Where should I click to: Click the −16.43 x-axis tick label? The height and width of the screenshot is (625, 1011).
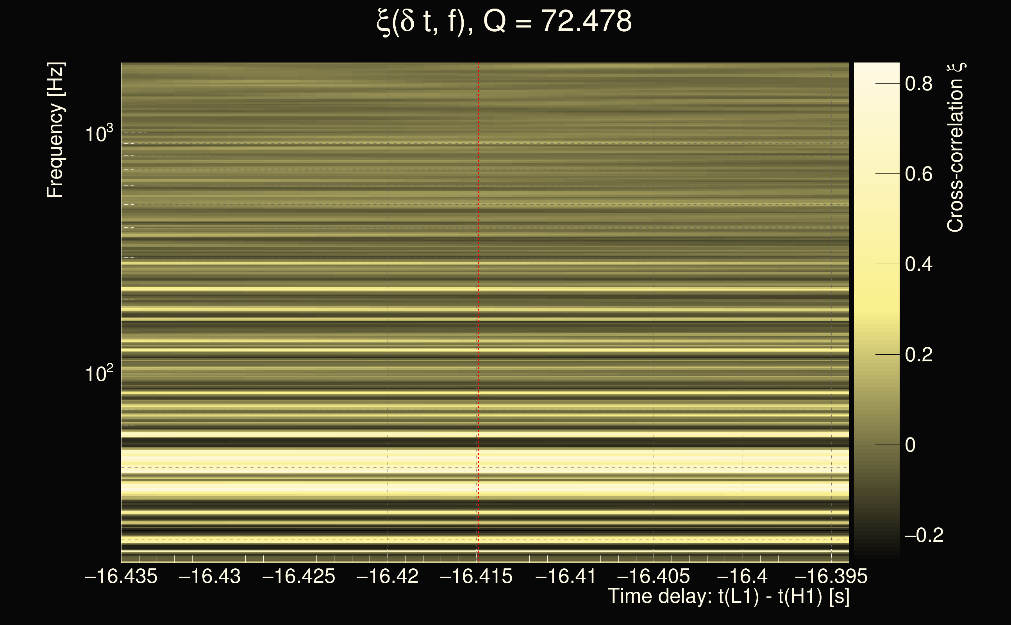209,576
